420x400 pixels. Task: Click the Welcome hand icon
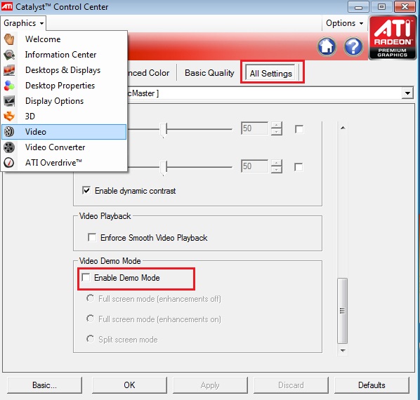tap(9, 39)
